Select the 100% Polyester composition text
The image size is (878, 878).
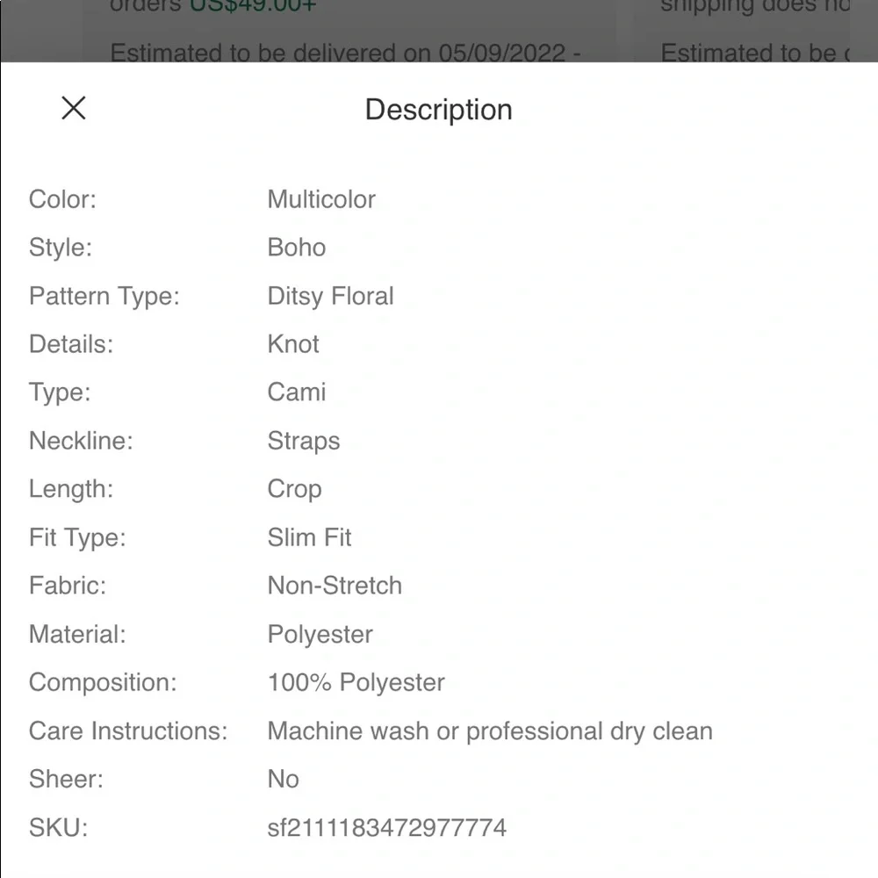356,682
